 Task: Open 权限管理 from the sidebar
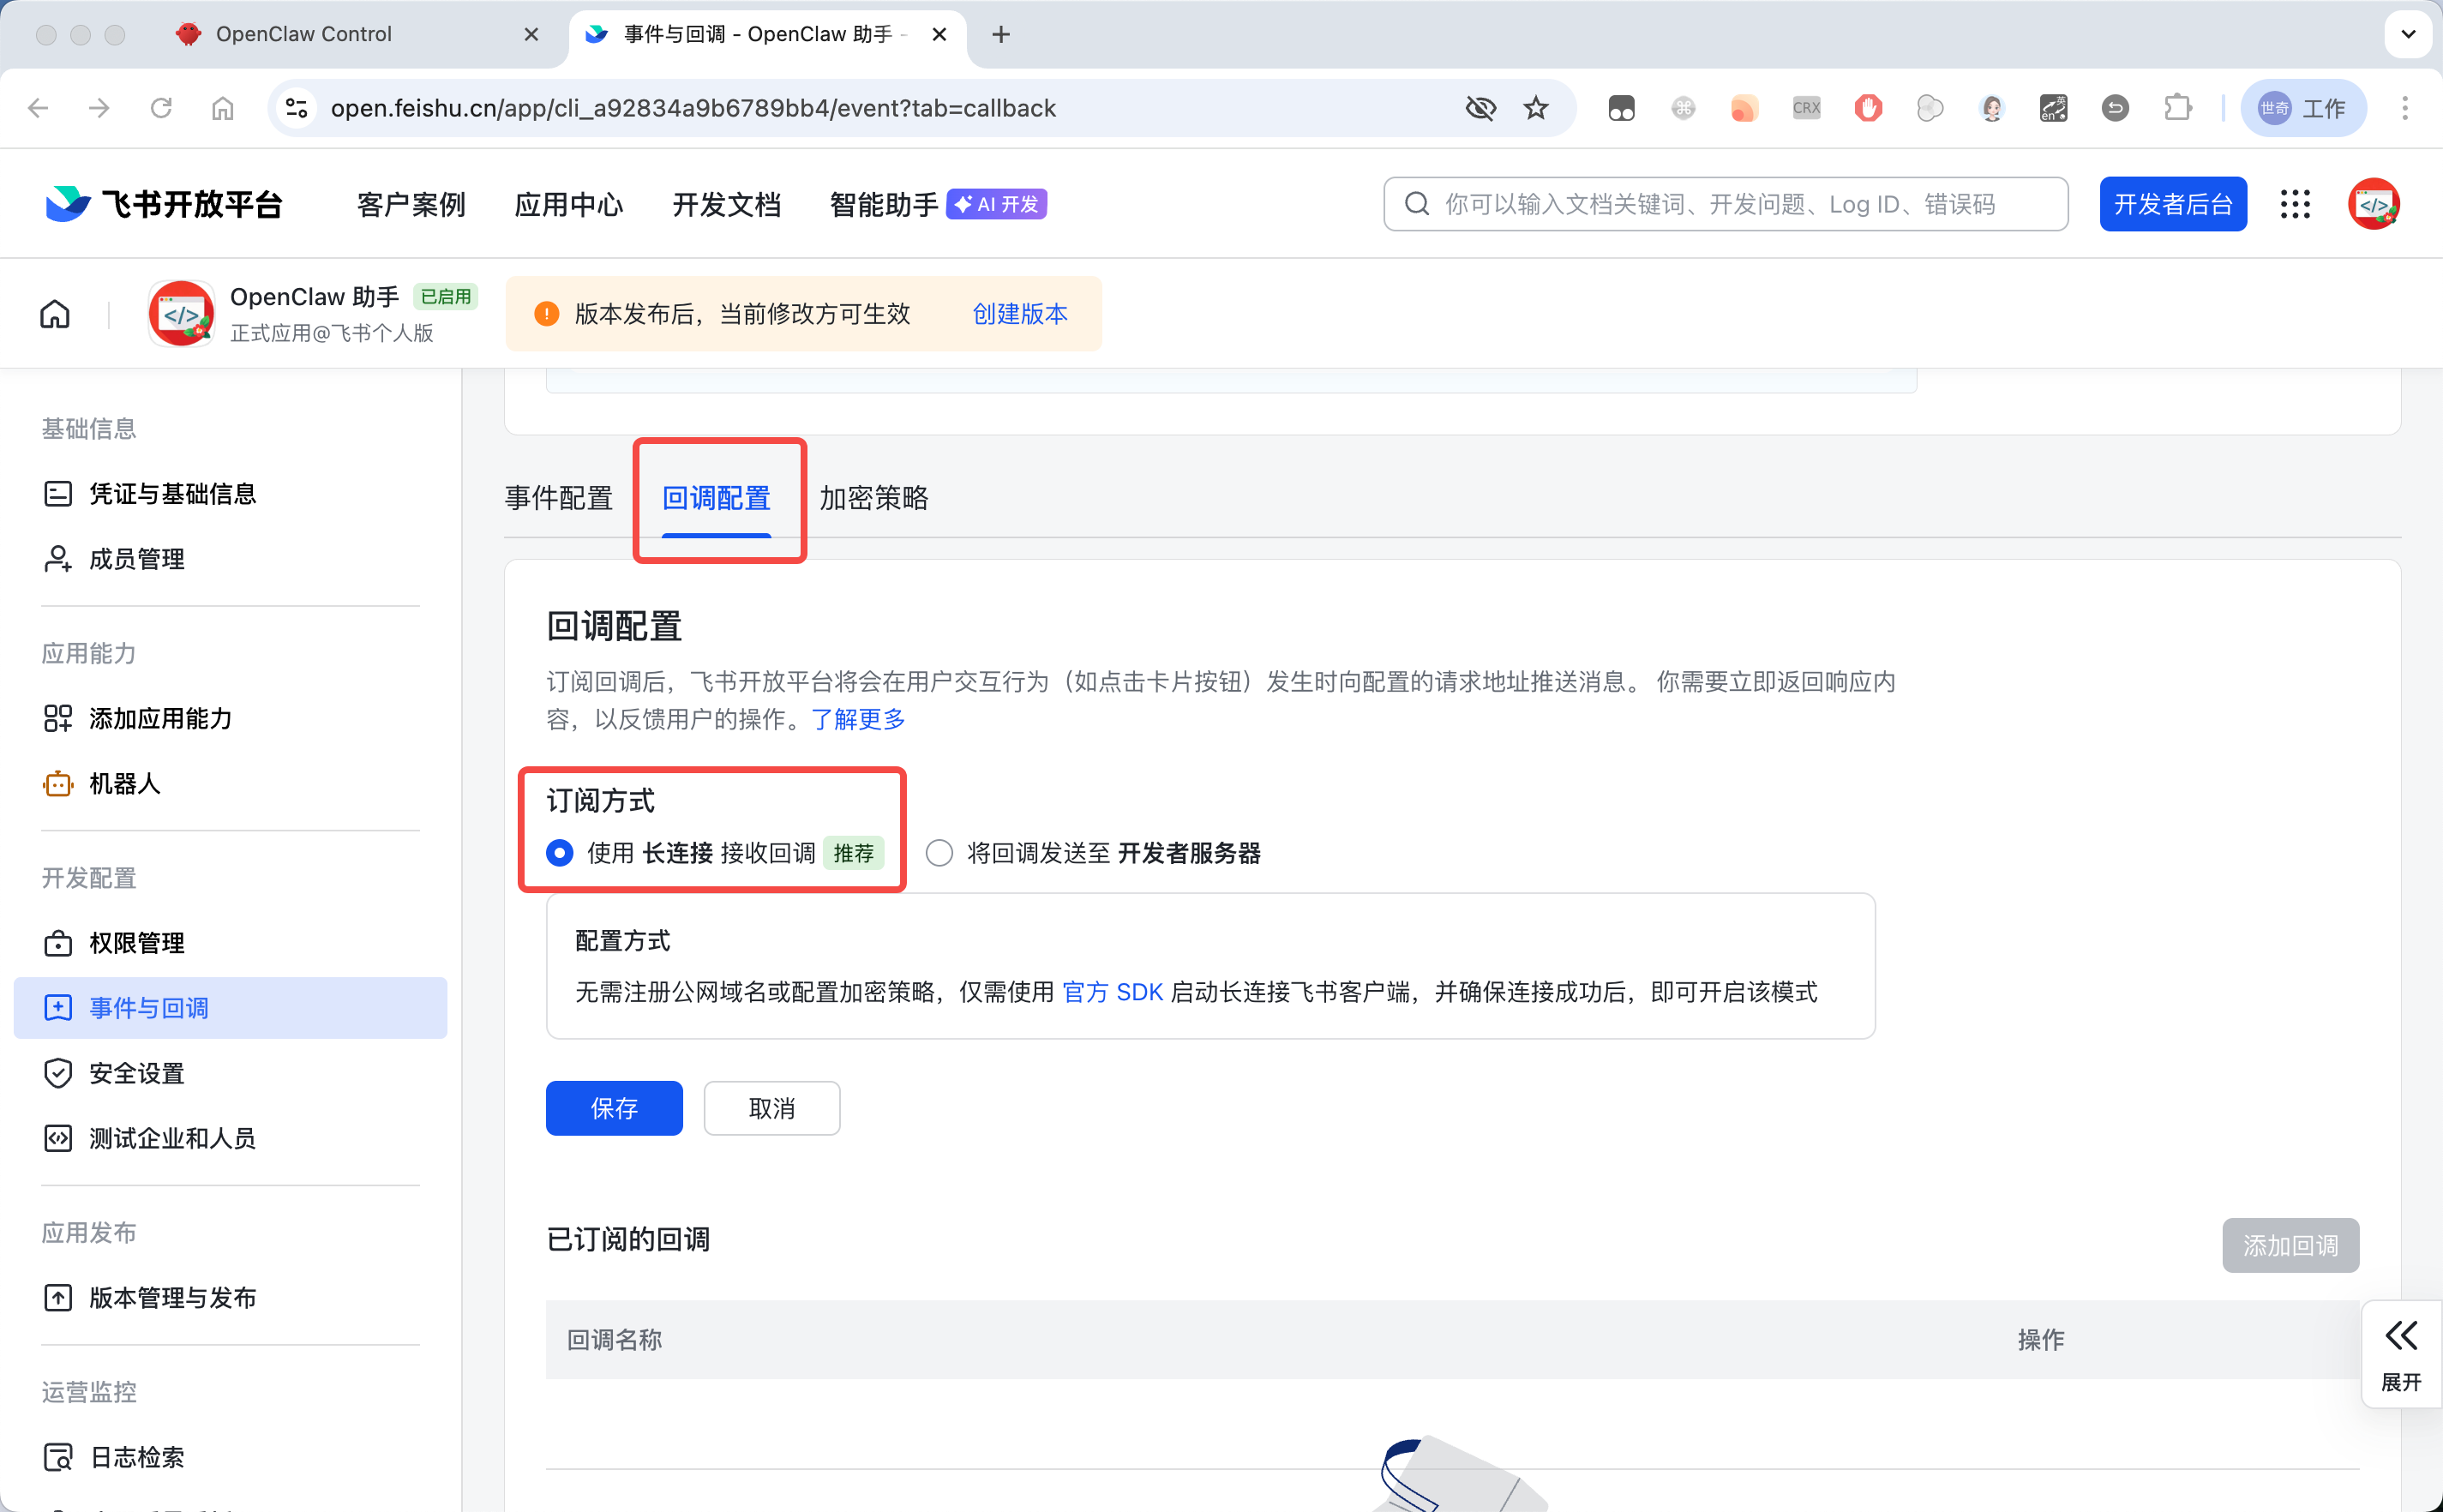(135, 942)
